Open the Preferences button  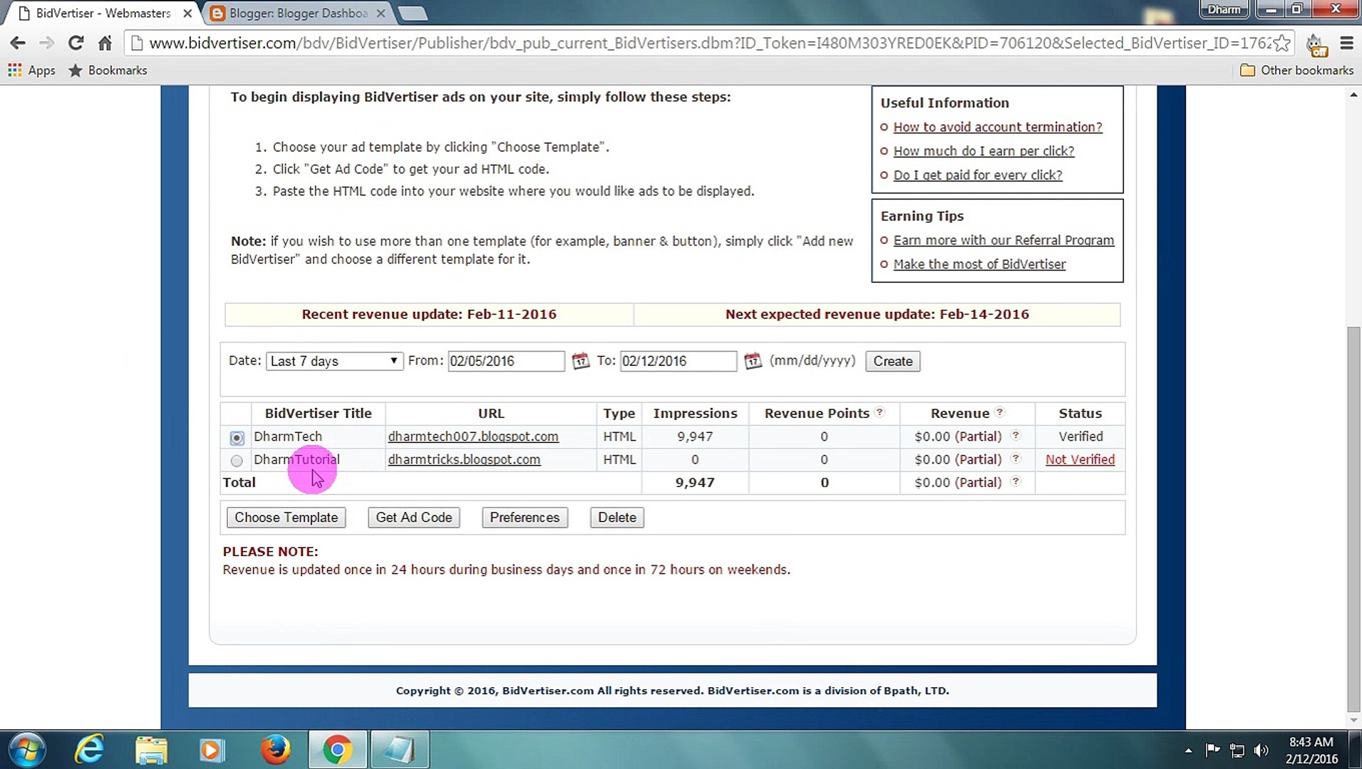[525, 518]
